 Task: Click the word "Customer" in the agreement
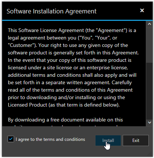pos(21,45)
